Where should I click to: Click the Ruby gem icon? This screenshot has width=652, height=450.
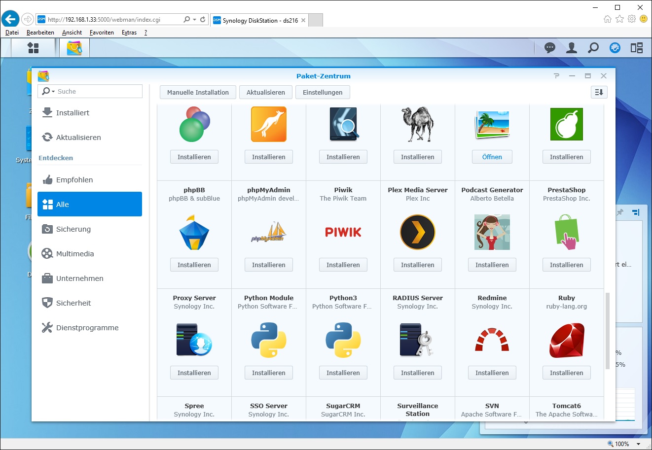(x=567, y=340)
